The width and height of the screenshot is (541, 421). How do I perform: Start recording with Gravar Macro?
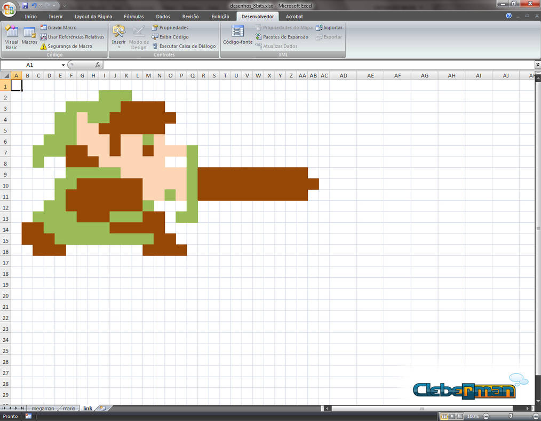click(58, 27)
